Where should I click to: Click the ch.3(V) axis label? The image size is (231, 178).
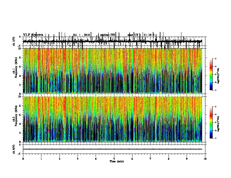tap(14, 149)
